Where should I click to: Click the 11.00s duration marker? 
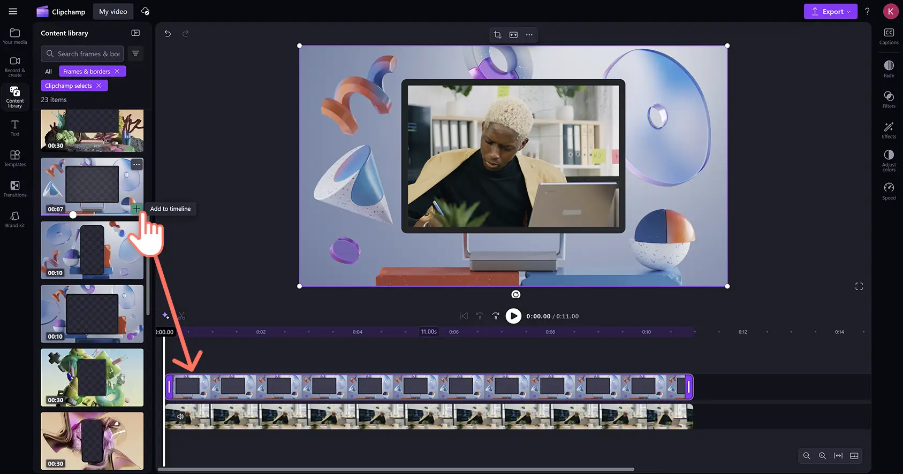(429, 332)
